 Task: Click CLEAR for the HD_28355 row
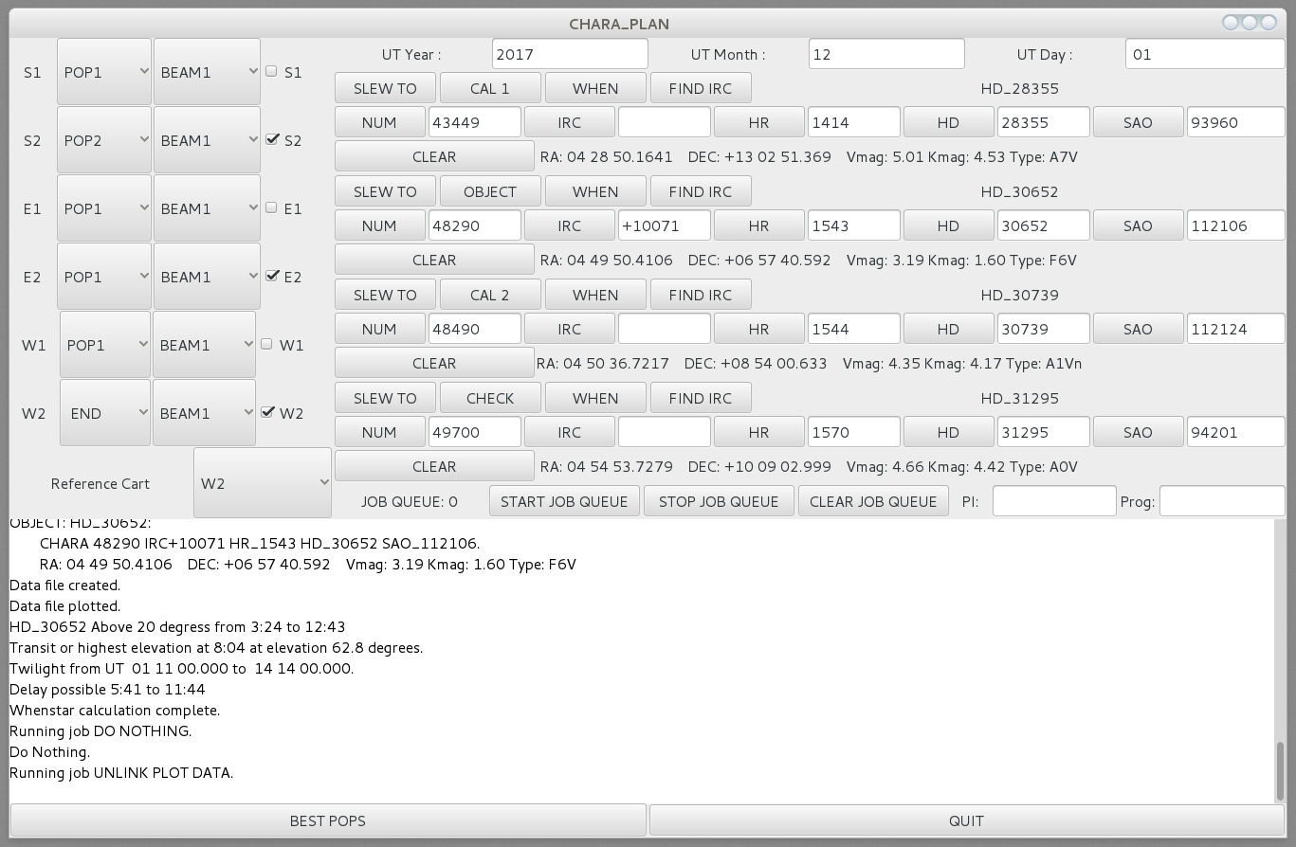click(x=434, y=156)
